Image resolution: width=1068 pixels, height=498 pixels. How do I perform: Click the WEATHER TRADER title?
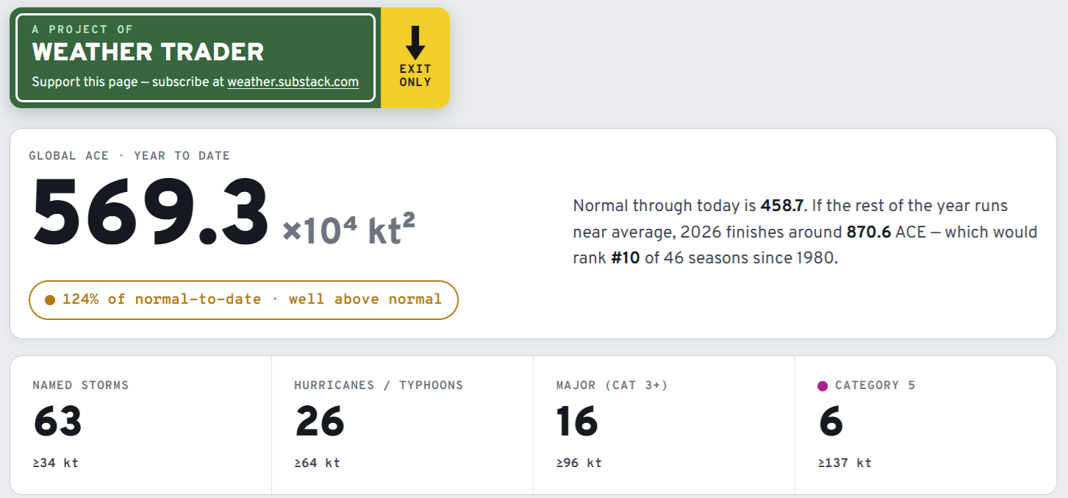148,52
